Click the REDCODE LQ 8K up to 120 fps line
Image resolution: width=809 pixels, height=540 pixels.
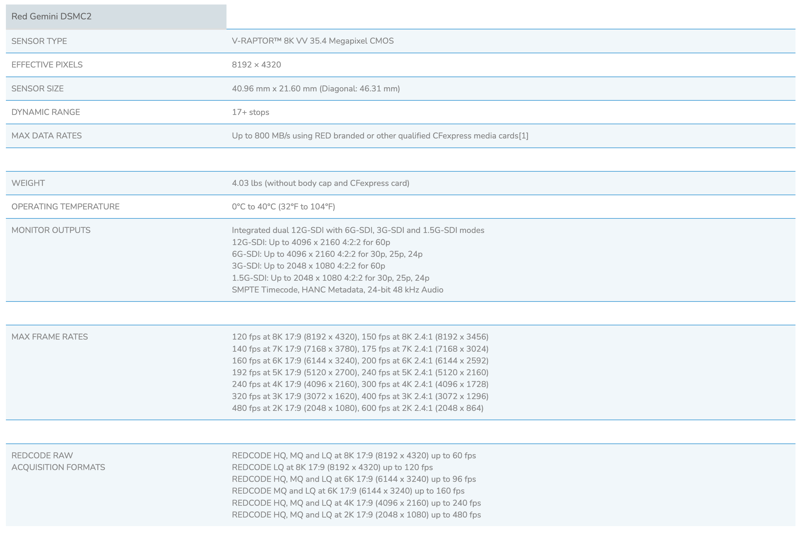pos(332,467)
